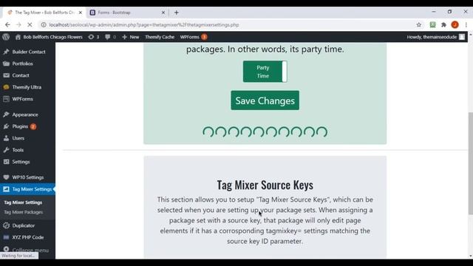The width and height of the screenshot is (473, 266).
Task: Open Chrome three-dot menu
Action: (x=466, y=24)
